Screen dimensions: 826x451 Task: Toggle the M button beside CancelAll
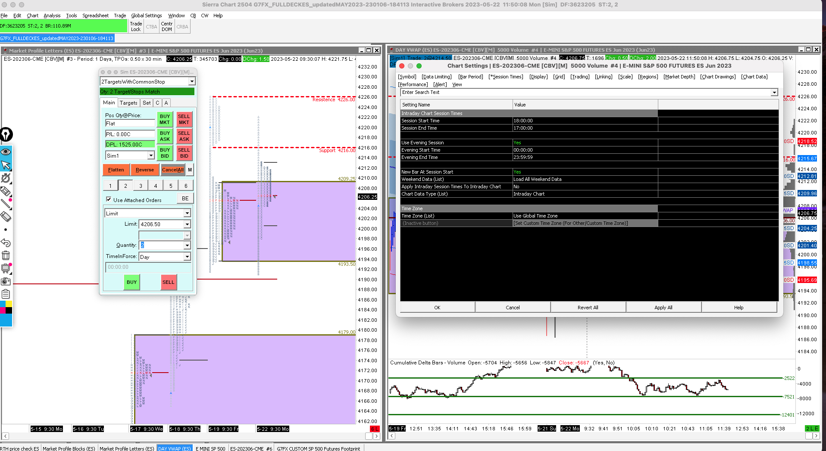point(190,170)
